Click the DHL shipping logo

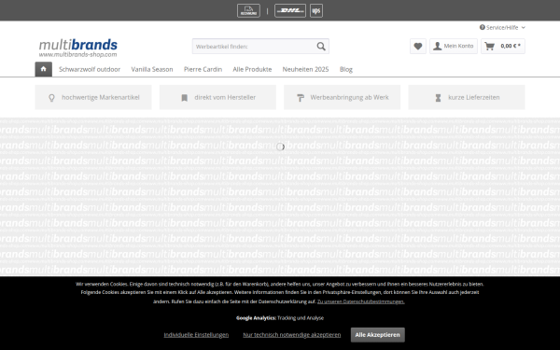290,10
